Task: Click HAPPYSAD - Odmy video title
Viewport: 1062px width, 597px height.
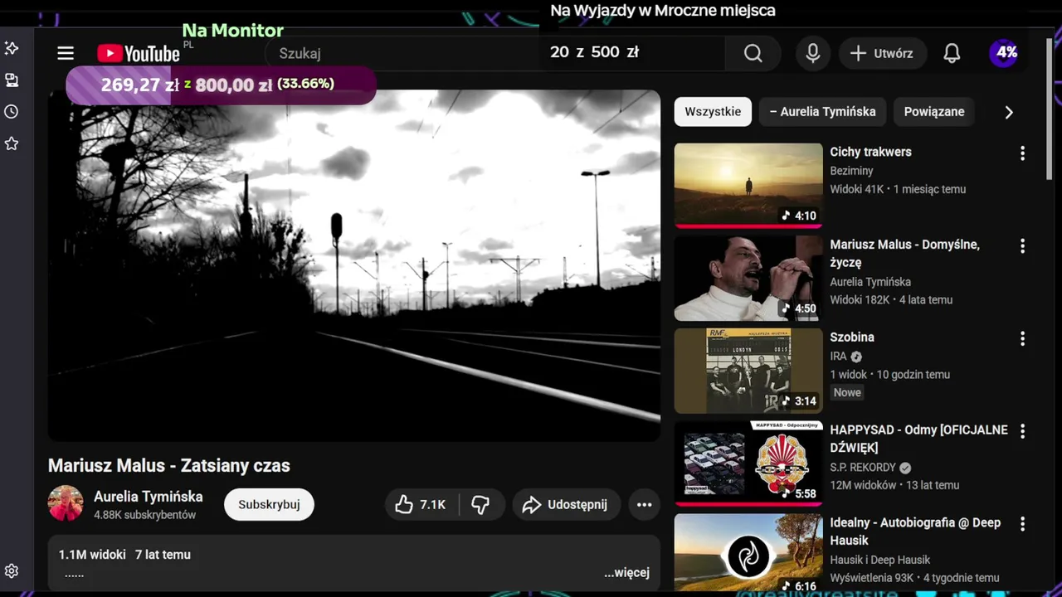Action: [x=918, y=439]
